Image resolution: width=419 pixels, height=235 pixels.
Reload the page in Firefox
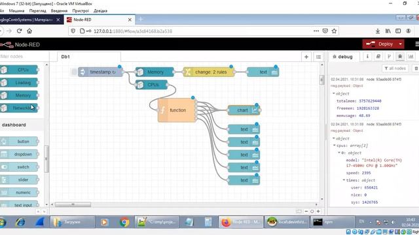19,31
